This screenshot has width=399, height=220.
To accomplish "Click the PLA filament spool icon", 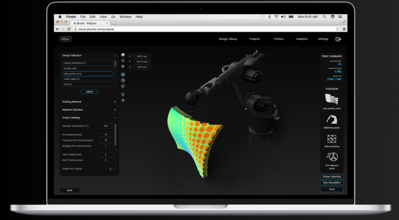I will click(332, 157).
